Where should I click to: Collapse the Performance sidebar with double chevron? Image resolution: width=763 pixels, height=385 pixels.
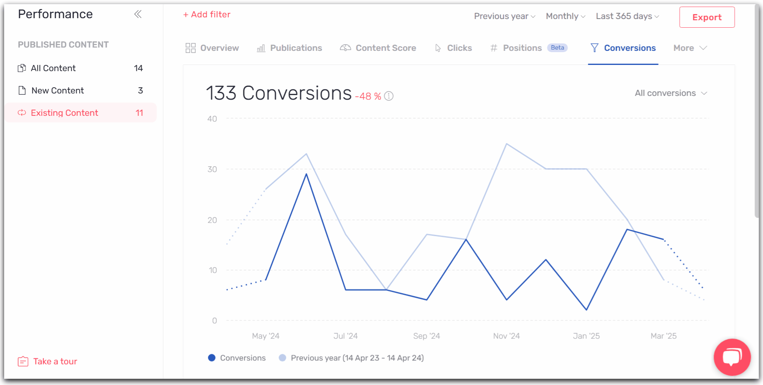tap(138, 14)
